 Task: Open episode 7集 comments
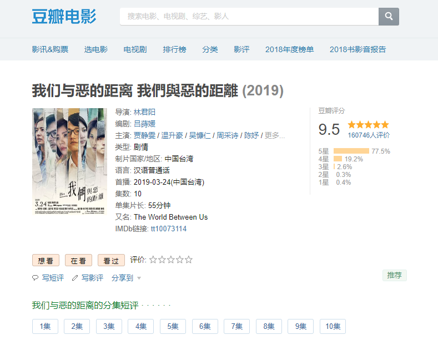(x=236, y=326)
